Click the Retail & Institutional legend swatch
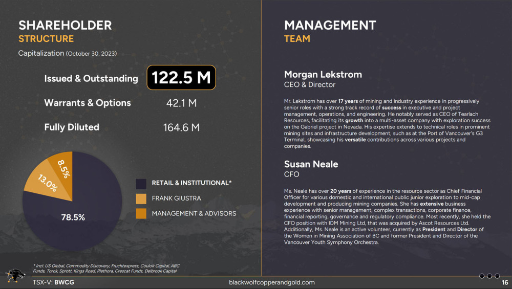The height and width of the screenshot is (289, 512). (x=141, y=184)
